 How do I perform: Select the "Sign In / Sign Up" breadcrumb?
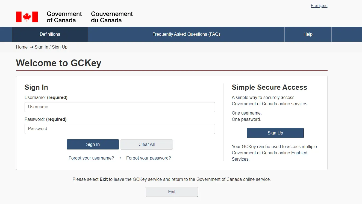[x=51, y=47]
